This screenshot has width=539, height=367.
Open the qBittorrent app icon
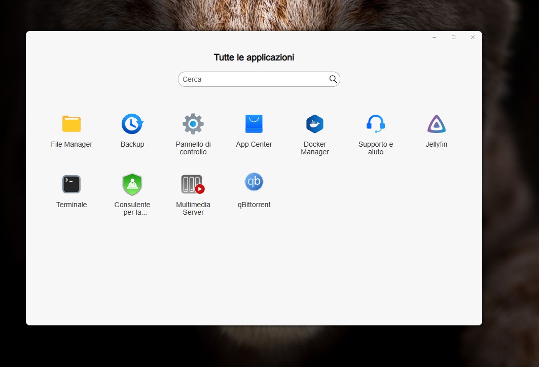pyautogui.click(x=254, y=182)
